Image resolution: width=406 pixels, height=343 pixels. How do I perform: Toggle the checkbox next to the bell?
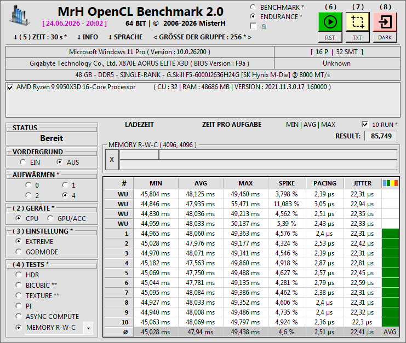point(253,26)
